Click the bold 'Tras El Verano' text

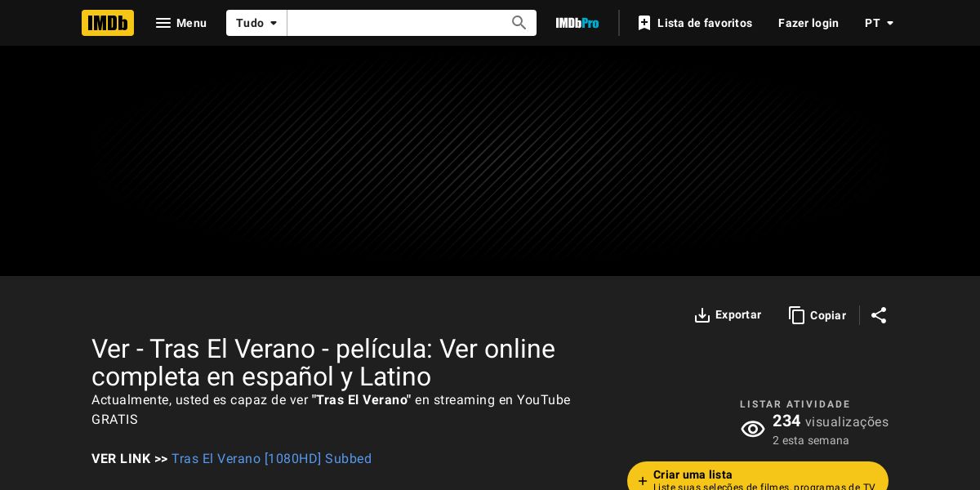[x=362, y=400]
